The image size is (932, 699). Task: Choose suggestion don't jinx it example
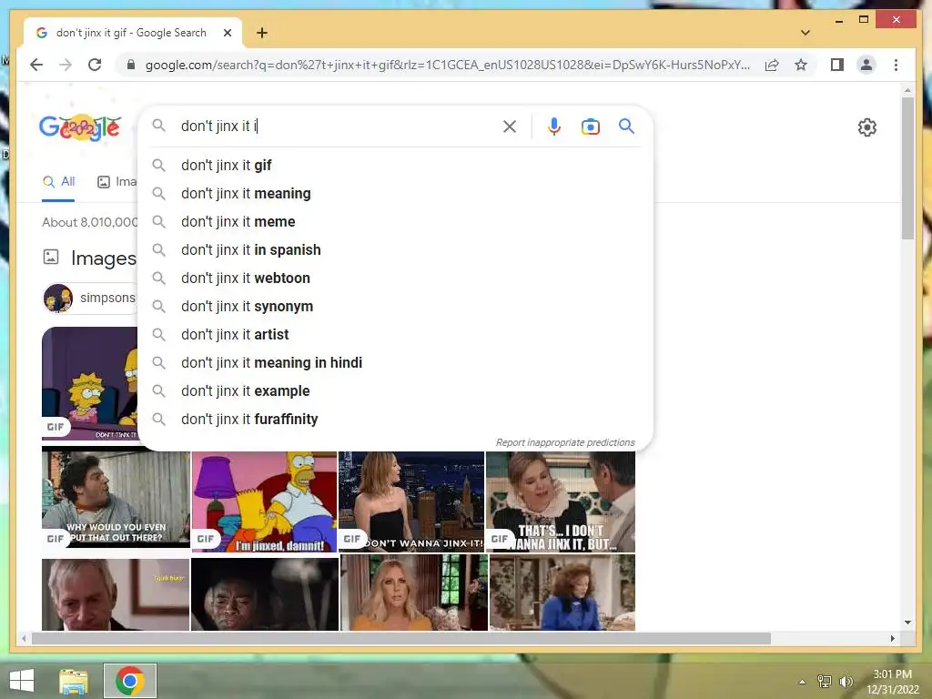coord(395,391)
